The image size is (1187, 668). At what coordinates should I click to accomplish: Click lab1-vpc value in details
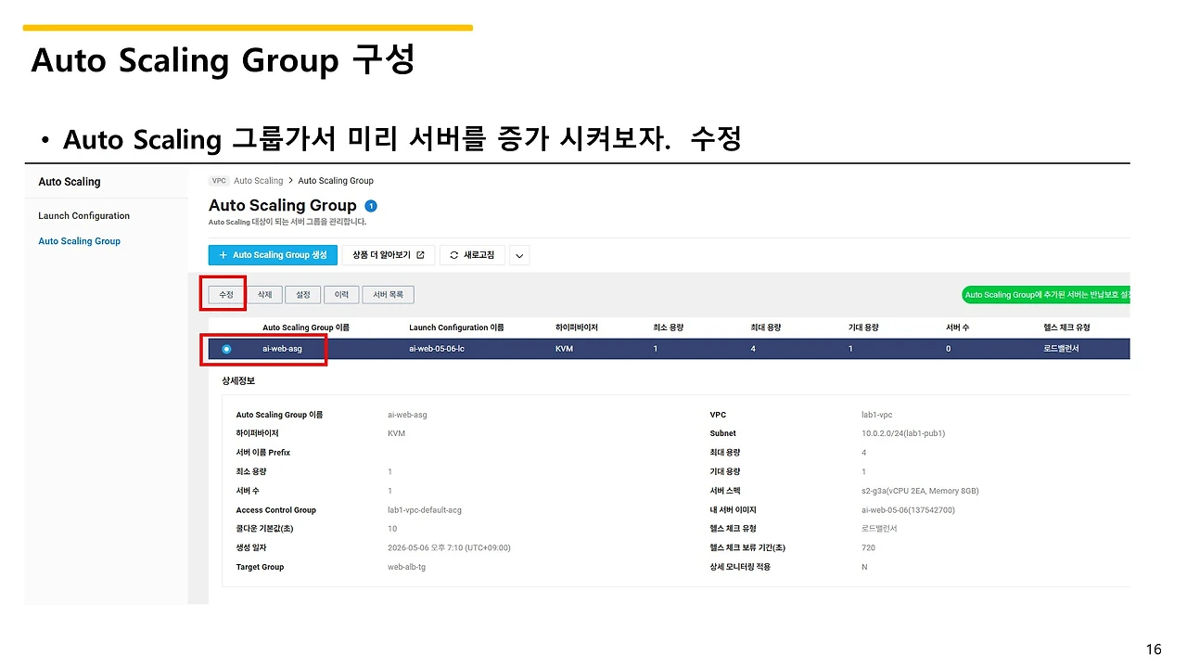(x=877, y=415)
